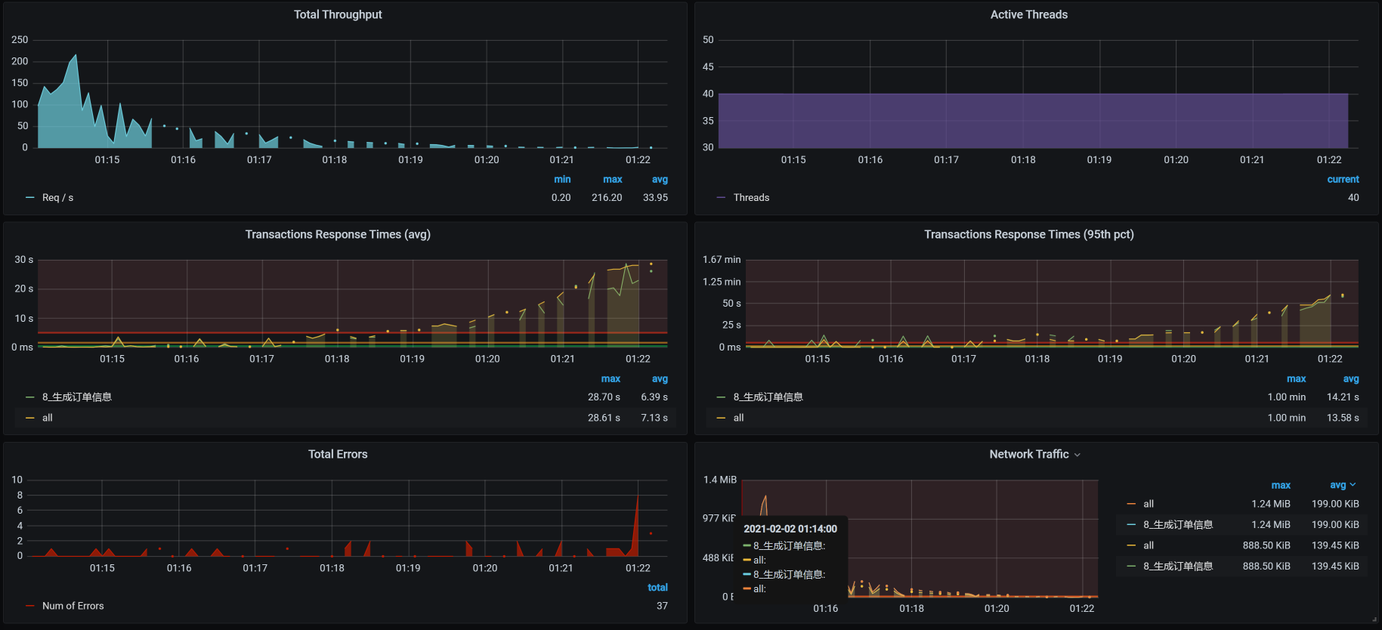Screen dimensions: 1382x630
Task: Sort Response Times (95th pct) legend by max
Action: 1296,379
